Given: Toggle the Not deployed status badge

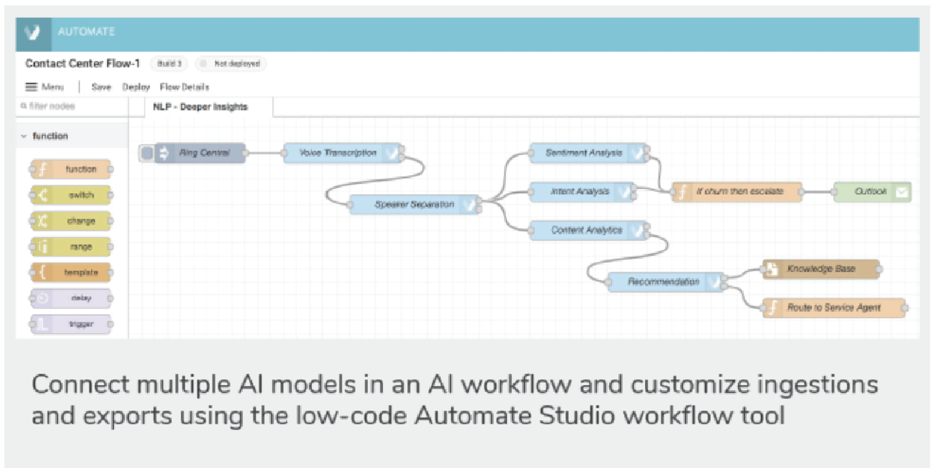Looking at the screenshot, I should [230, 64].
